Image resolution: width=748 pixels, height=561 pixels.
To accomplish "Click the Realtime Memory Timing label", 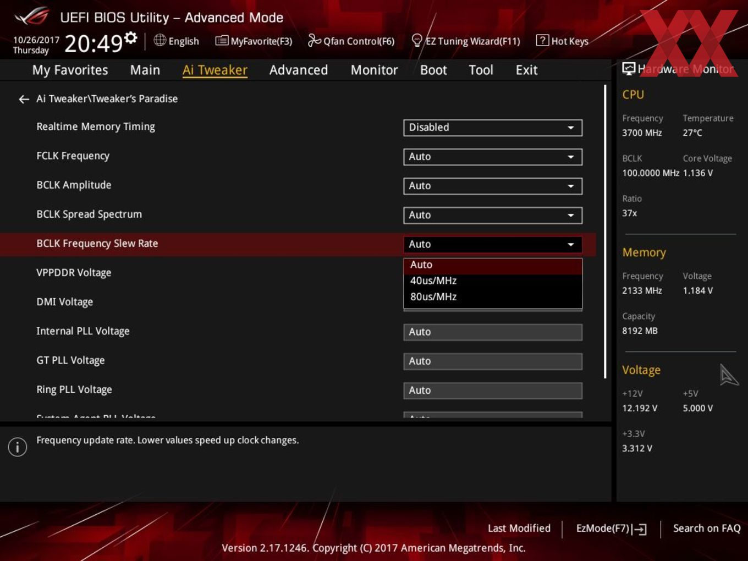I will point(96,127).
